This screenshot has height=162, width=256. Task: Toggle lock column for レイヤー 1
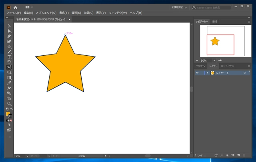click(202, 73)
